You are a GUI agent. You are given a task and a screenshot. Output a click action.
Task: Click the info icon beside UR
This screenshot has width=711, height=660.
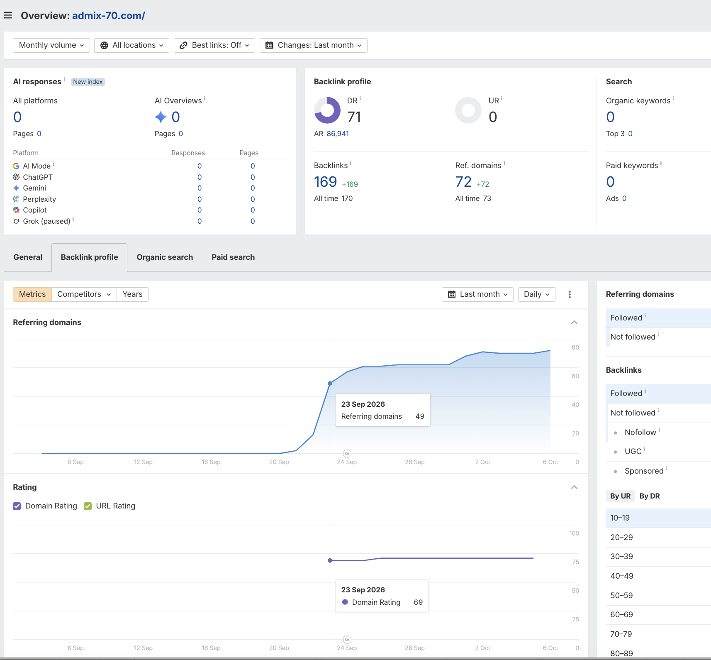point(502,98)
